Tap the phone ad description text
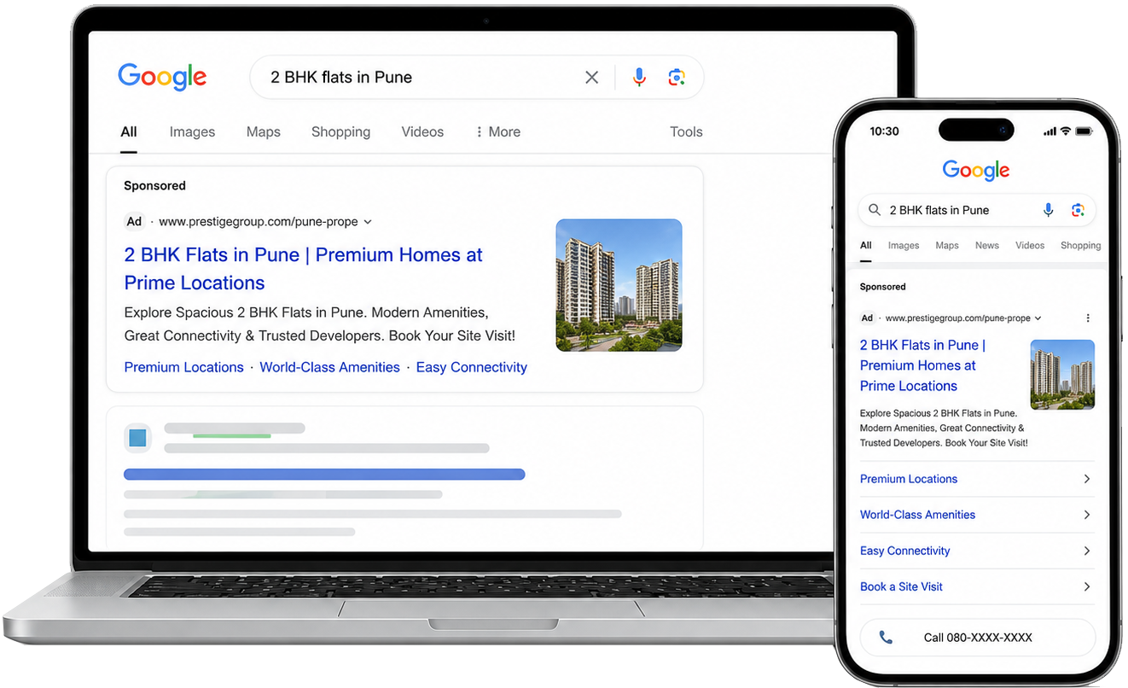Screen dimensions: 1128x688 944,429
